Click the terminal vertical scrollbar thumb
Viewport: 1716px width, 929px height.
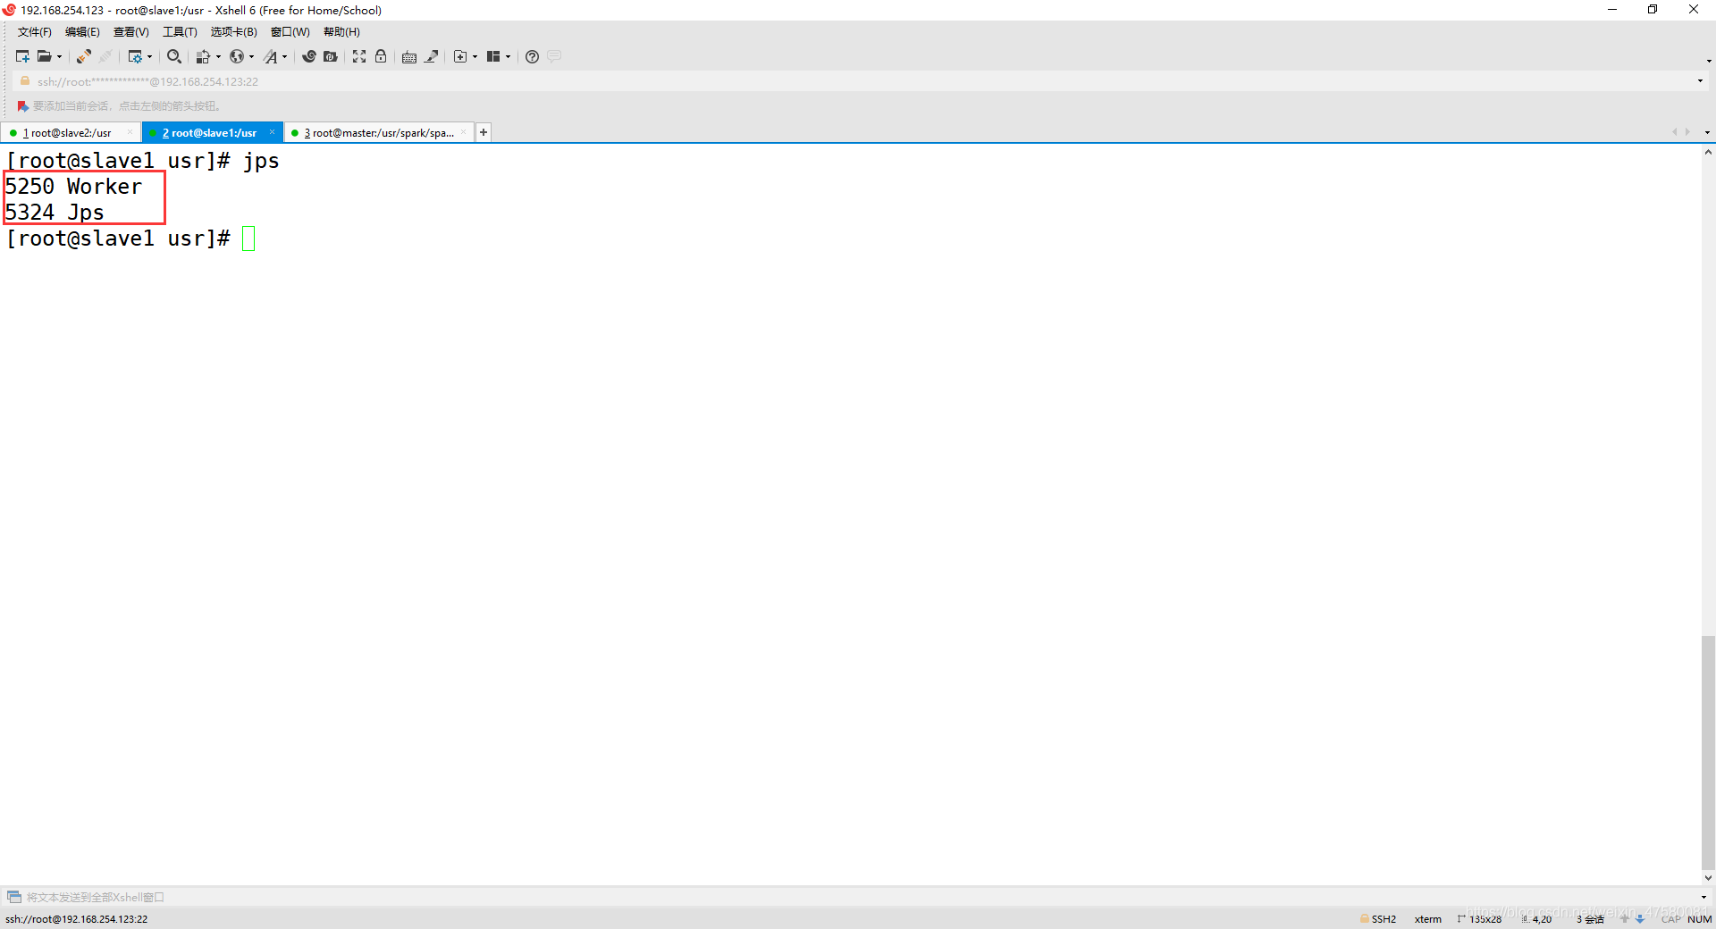tap(1708, 752)
